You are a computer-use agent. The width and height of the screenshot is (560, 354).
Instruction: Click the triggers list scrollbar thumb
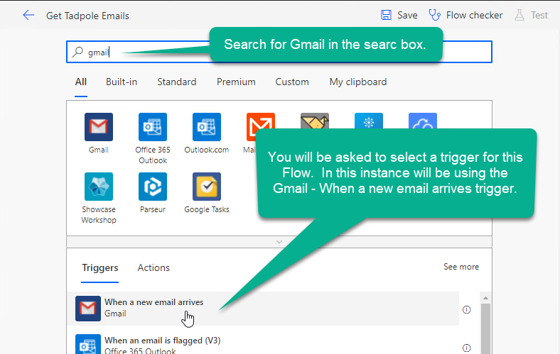485,328
